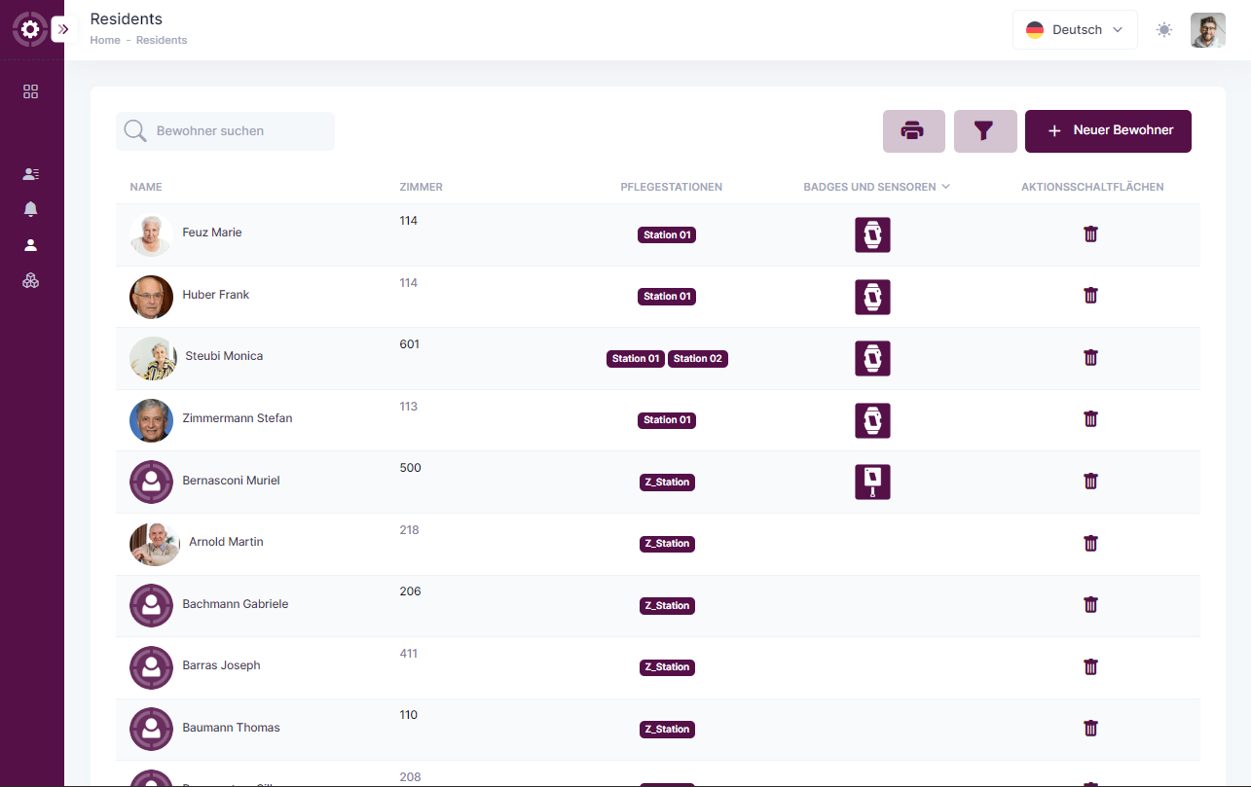Open the notifications bell in sidebar

[31, 209]
